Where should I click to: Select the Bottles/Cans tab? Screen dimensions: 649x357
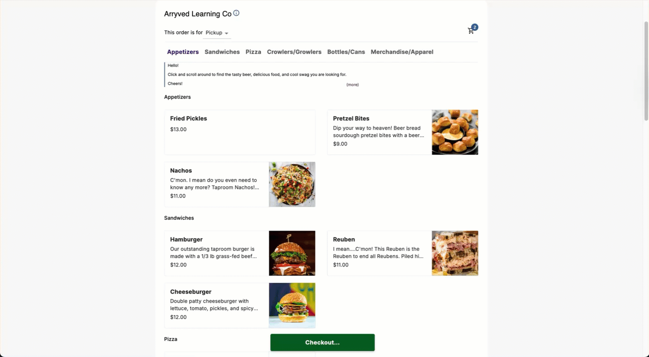click(x=346, y=52)
